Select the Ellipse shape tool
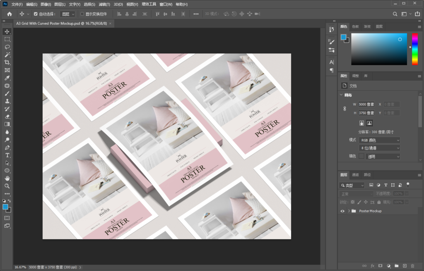424x271 pixels. click(x=7, y=171)
